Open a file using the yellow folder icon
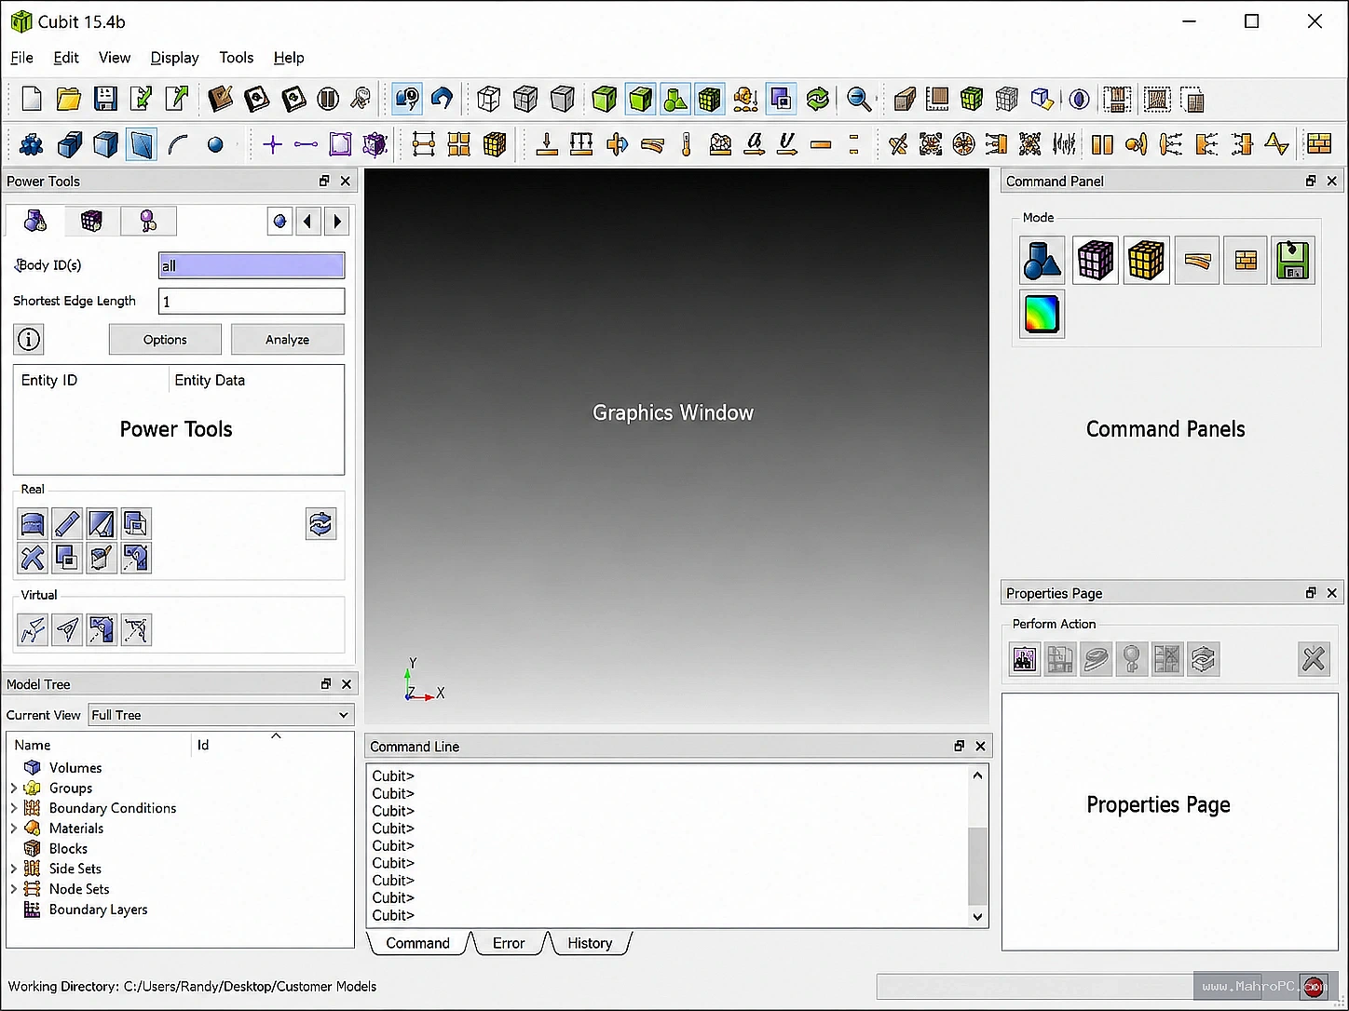1349x1011 pixels. click(x=68, y=99)
